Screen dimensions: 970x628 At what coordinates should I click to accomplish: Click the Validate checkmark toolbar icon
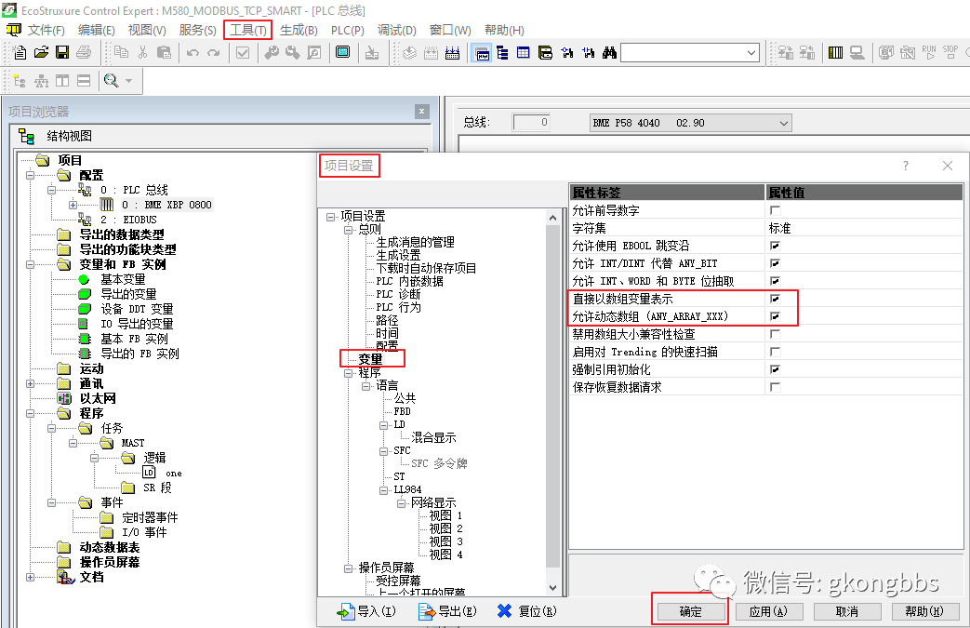pos(243,53)
